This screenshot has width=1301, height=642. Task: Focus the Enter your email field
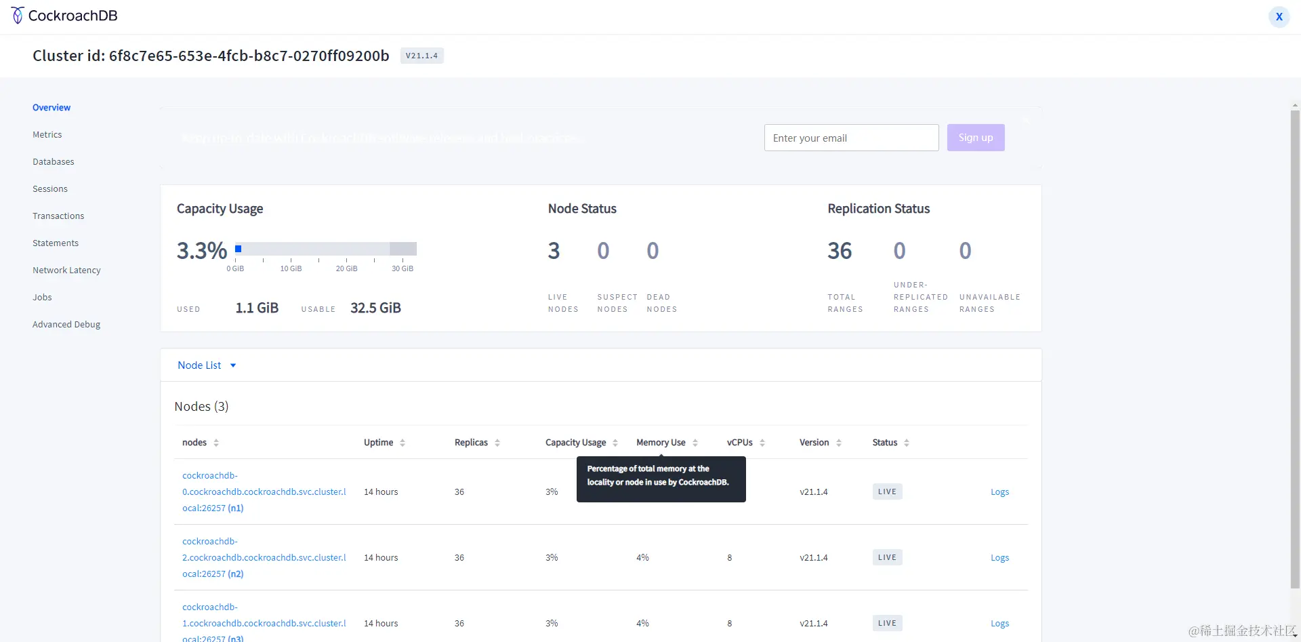coord(851,138)
